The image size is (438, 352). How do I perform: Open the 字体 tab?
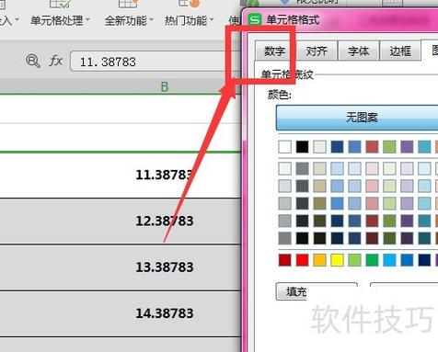tap(358, 51)
